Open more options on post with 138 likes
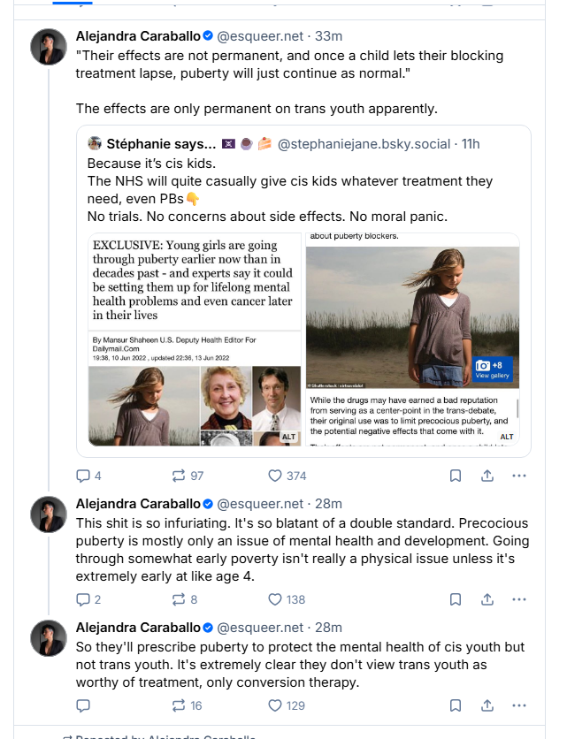 pos(519,599)
